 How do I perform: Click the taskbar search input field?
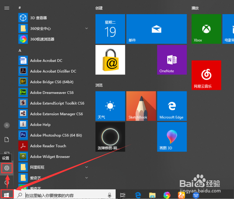65,195
